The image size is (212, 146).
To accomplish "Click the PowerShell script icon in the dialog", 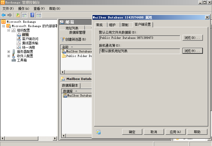I will [98, 132].
